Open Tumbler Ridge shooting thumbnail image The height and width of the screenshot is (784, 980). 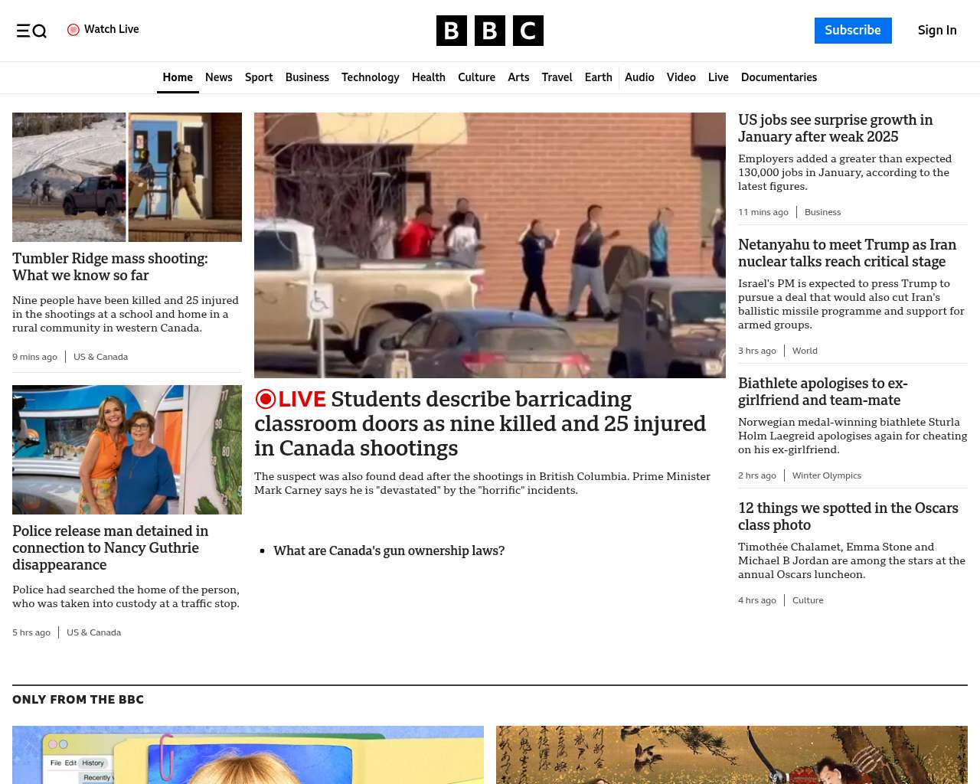[x=127, y=177]
